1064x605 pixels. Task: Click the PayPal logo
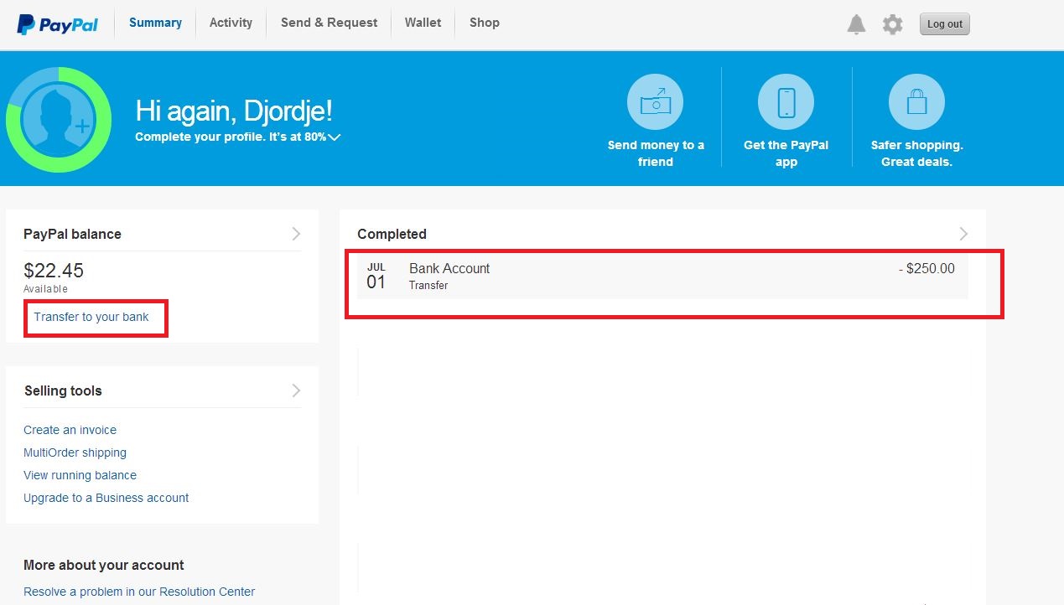coord(57,24)
